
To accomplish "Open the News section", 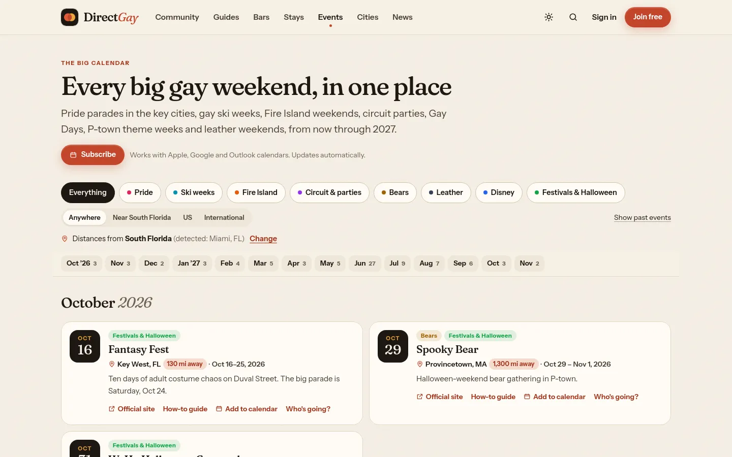I will pyautogui.click(x=403, y=17).
